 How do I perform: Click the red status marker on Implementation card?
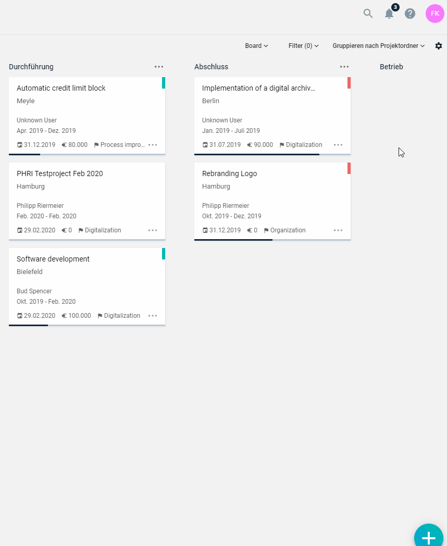pos(349,83)
